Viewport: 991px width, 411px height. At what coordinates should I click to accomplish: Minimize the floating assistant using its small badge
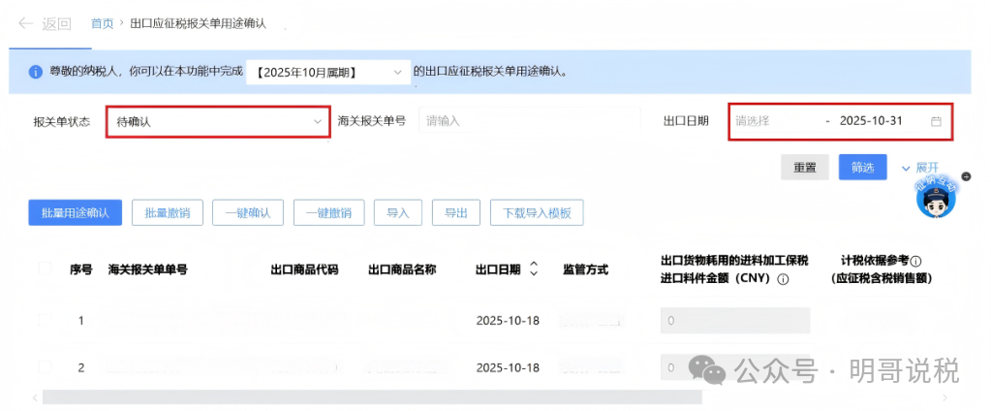(x=952, y=176)
